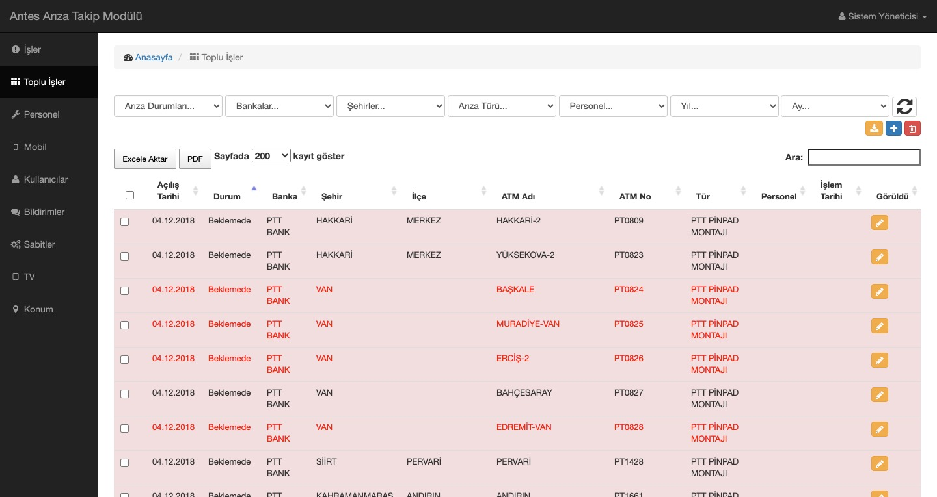The image size is (937, 497).
Task: Click the refresh filters icon button
Action: click(904, 106)
